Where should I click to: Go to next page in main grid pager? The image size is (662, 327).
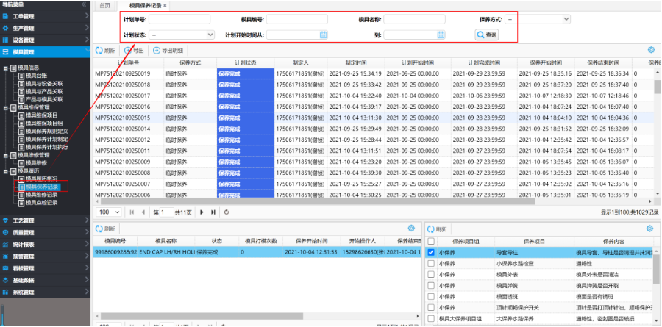[202, 212]
